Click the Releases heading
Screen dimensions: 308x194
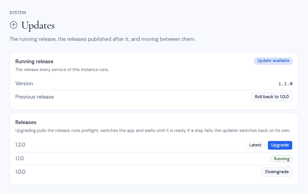click(x=26, y=123)
